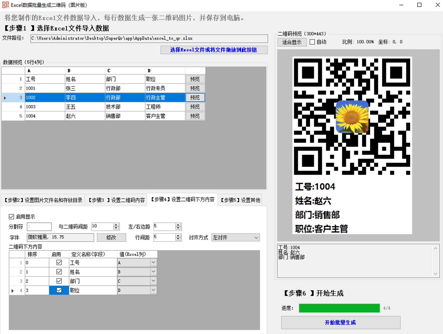Viewport: 443px width, 334px height.
Task: Uncheck 启用 for the 职位 field row
Action: coord(59,290)
